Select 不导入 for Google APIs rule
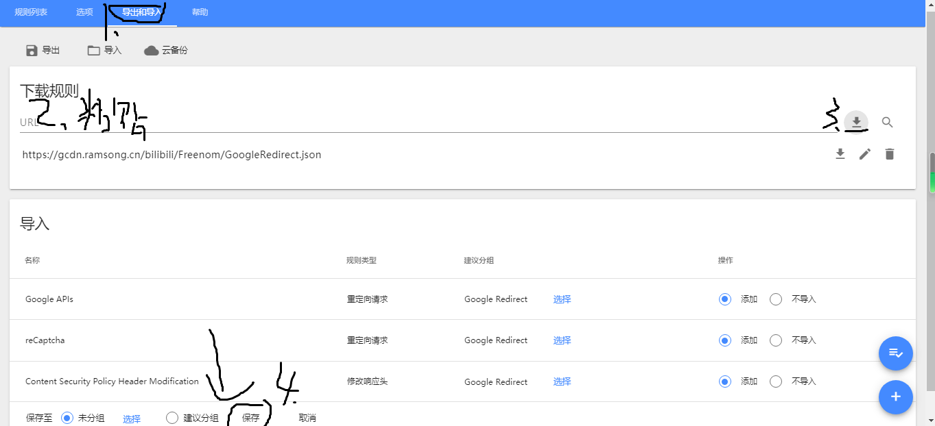 tap(776, 299)
